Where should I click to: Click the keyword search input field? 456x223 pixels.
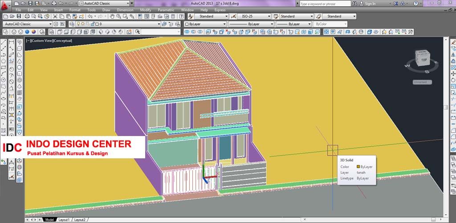[325, 4]
